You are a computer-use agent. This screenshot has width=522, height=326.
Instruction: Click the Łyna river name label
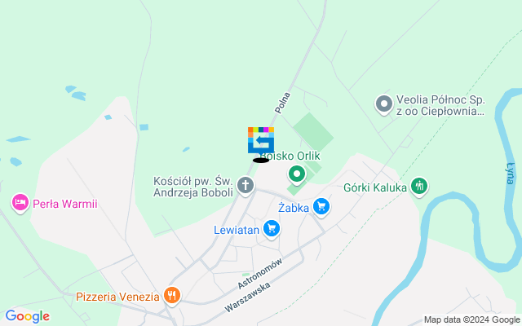coord(510,173)
